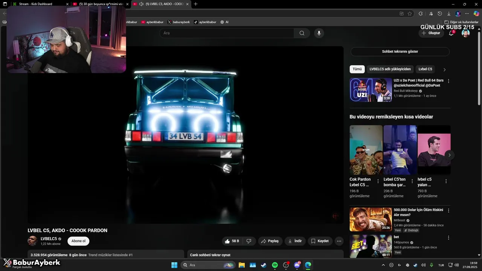This screenshot has height=271, width=482.
Task: Open MrBeast 500.000 Dolar video thumbnail
Action: click(371, 219)
